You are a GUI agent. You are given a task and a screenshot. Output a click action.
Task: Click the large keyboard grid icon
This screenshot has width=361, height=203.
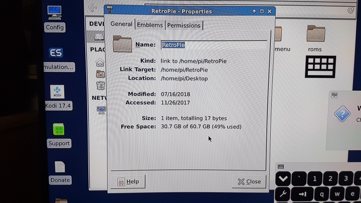tap(320, 67)
